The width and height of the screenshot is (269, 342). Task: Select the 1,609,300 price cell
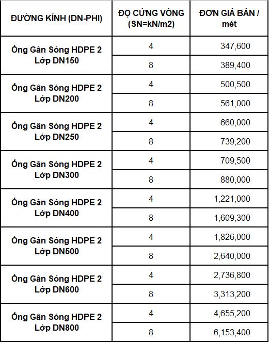tap(229, 218)
